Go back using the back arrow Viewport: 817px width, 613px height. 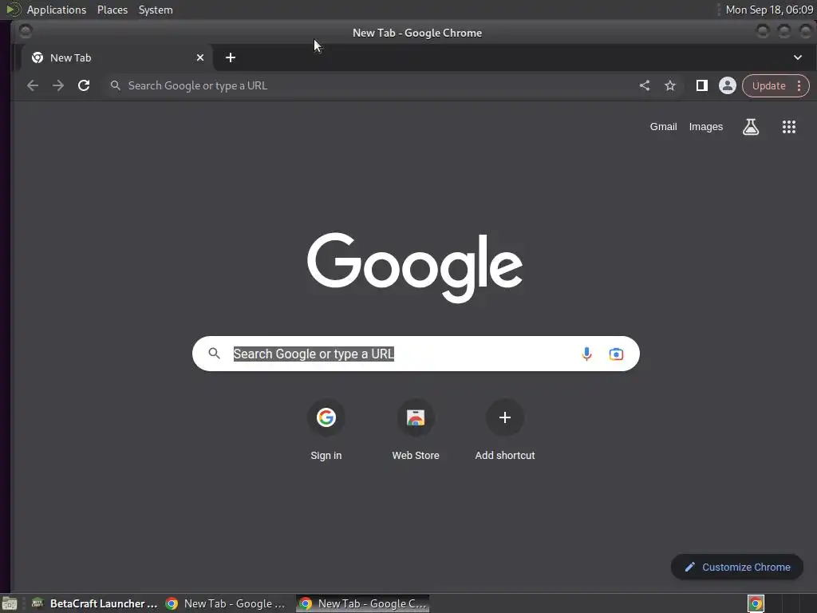click(32, 85)
